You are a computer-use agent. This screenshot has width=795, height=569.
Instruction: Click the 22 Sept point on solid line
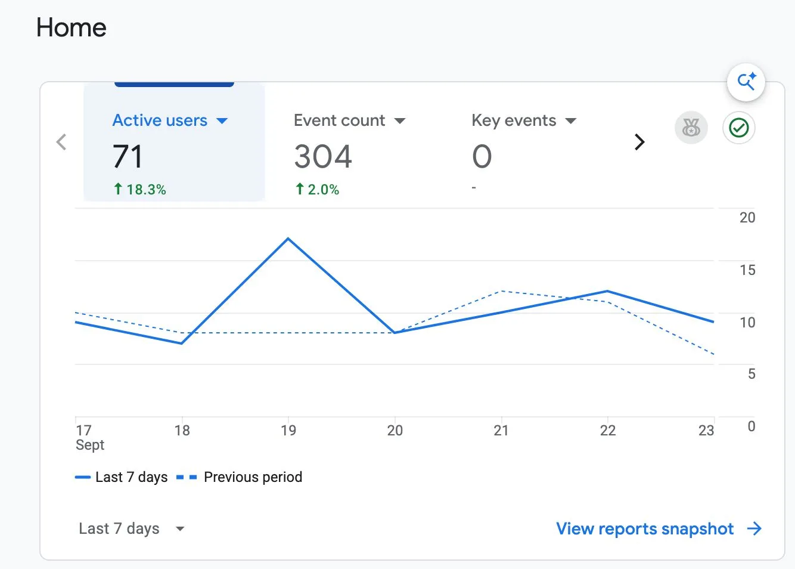pyautogui.click(x=607, y=291)
